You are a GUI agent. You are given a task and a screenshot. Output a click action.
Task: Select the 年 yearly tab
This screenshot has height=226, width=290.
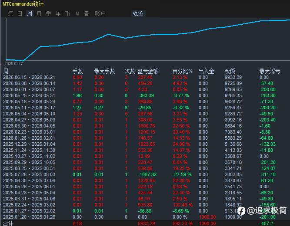coord(58,13)
